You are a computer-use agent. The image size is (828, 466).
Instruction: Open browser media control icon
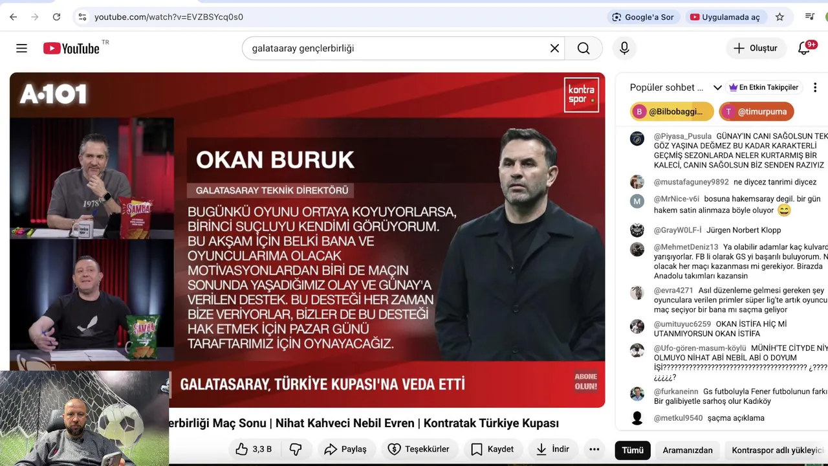pos(809,17)
